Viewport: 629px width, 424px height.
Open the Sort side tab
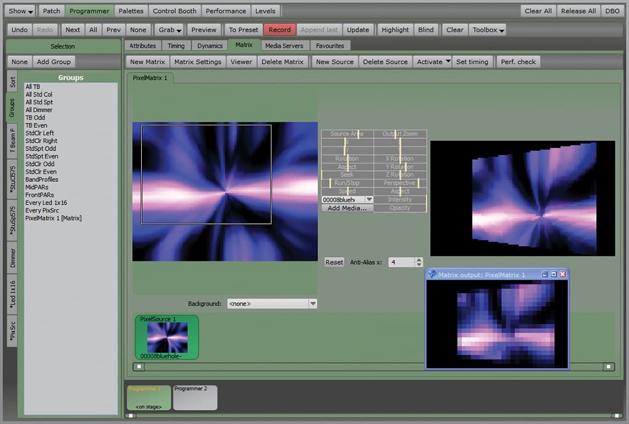click(12, 82)
